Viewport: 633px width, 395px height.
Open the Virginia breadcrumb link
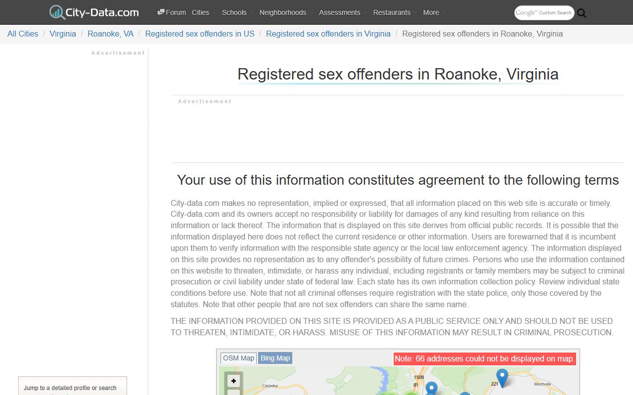63,34
